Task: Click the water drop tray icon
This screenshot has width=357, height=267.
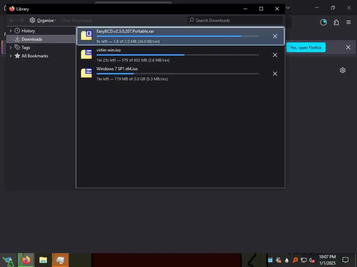Action: 287,260
